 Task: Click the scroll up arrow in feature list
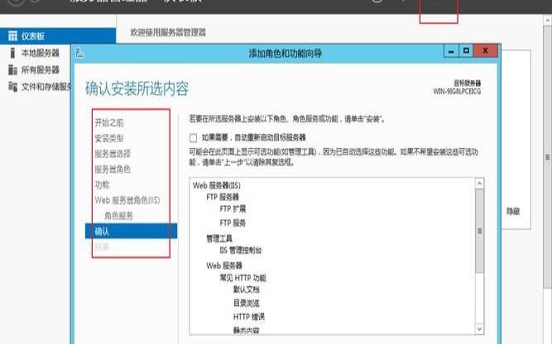tap(479, 184)
